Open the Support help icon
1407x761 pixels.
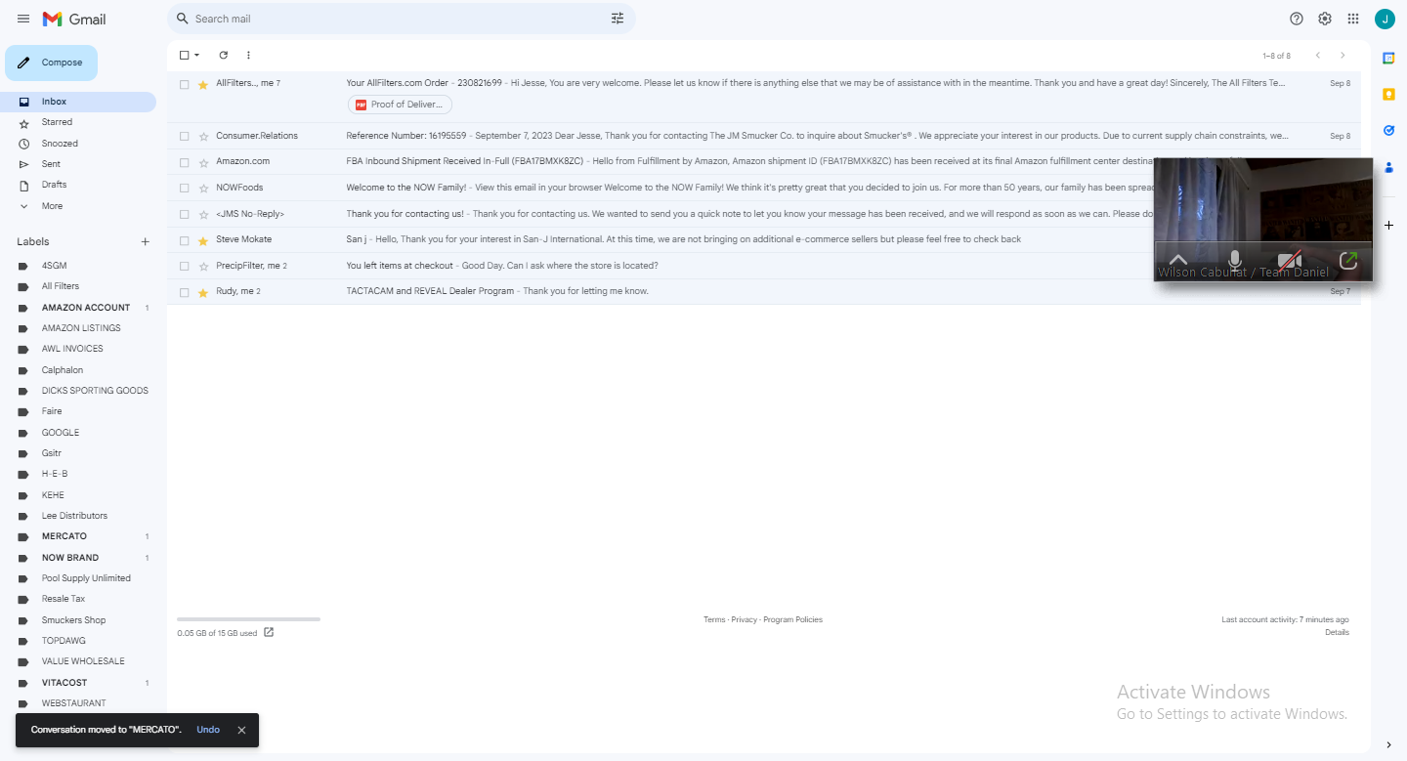click(x=1297, y=19)
